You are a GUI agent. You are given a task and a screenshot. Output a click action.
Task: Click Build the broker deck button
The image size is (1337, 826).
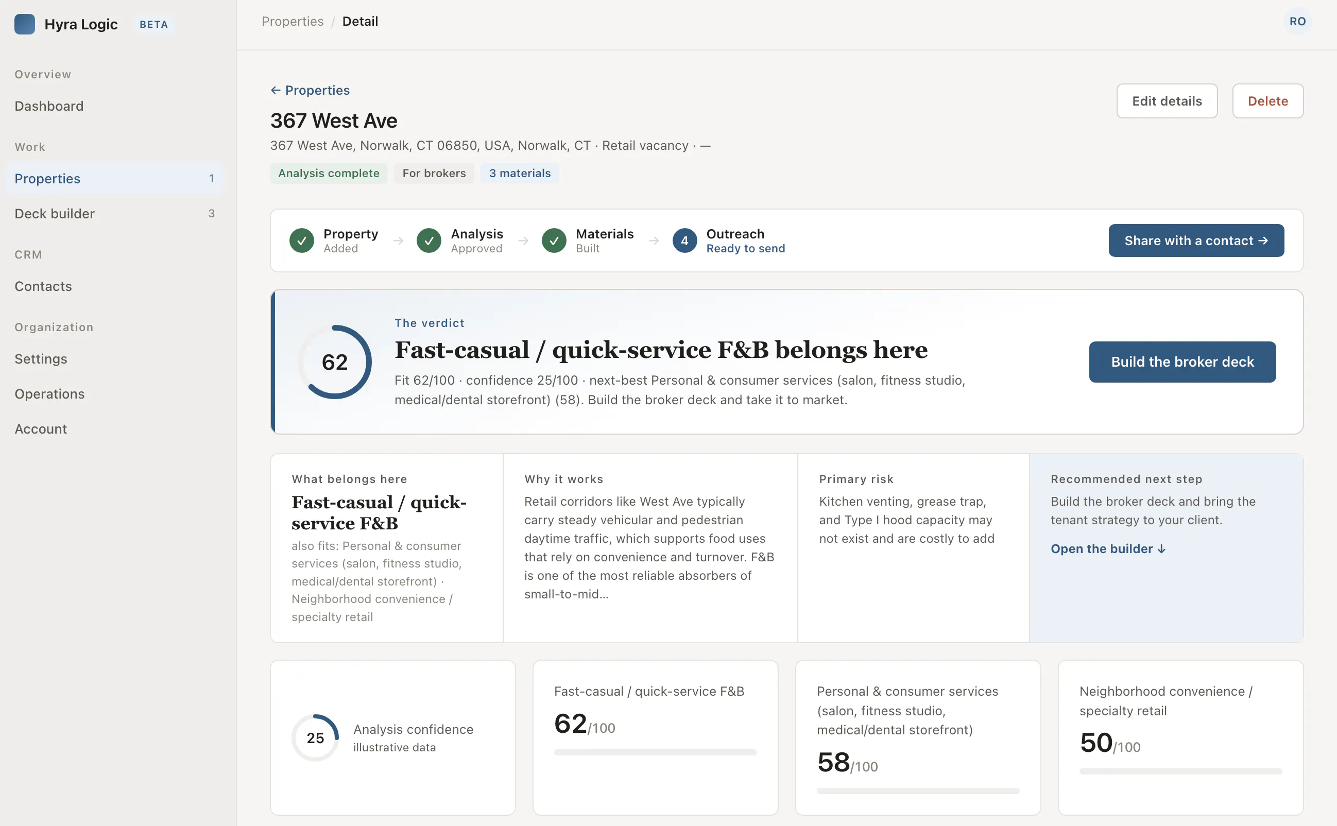(x=1182, y=362)
